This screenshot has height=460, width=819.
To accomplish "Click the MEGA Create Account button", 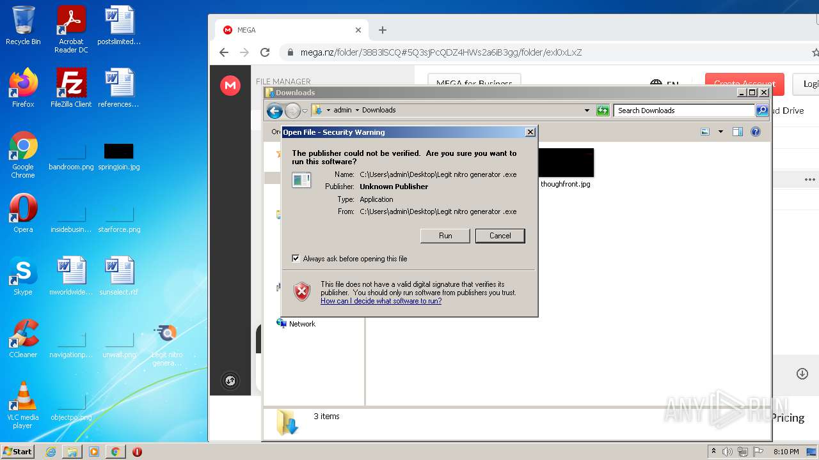I will (x=744, y=84).
